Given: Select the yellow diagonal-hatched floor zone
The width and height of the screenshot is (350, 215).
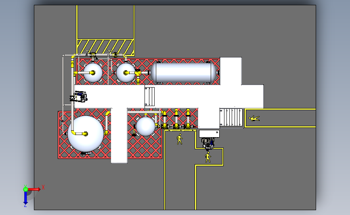Looking at the screenshot, I should coord(105,47).
